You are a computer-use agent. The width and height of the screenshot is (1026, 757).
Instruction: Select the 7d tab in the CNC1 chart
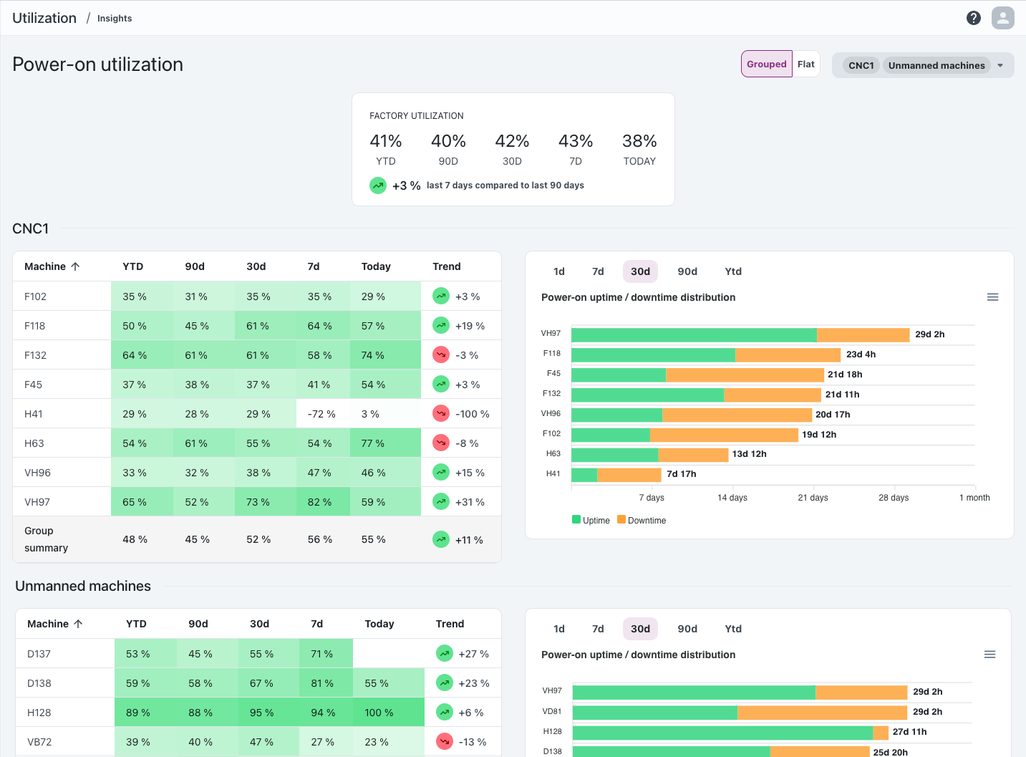coord(598,271)
